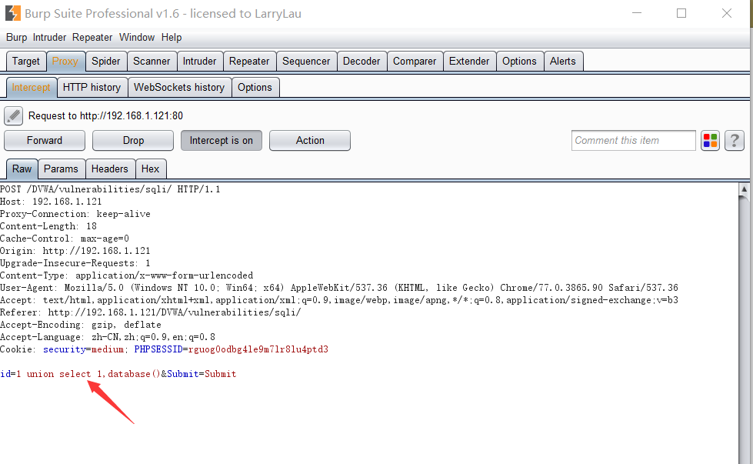This screenshot has height=464, width=753.
Task: Click the security=medium cookie text
Action: [x=84, y=349]
